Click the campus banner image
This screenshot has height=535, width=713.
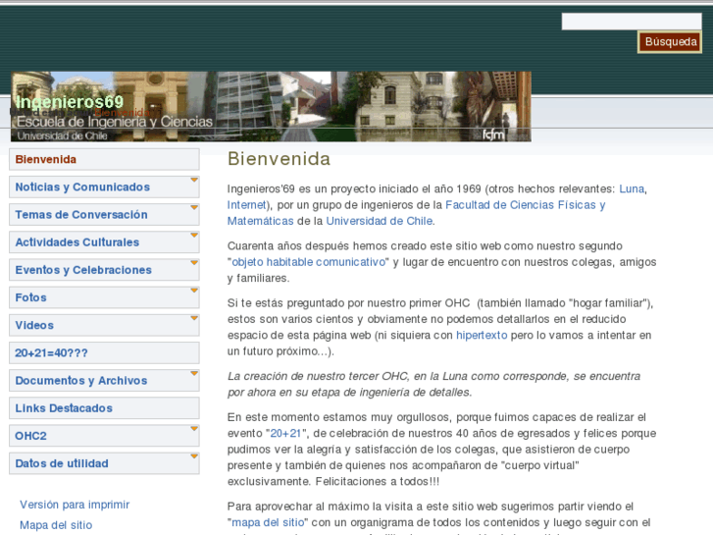point(271,107)
